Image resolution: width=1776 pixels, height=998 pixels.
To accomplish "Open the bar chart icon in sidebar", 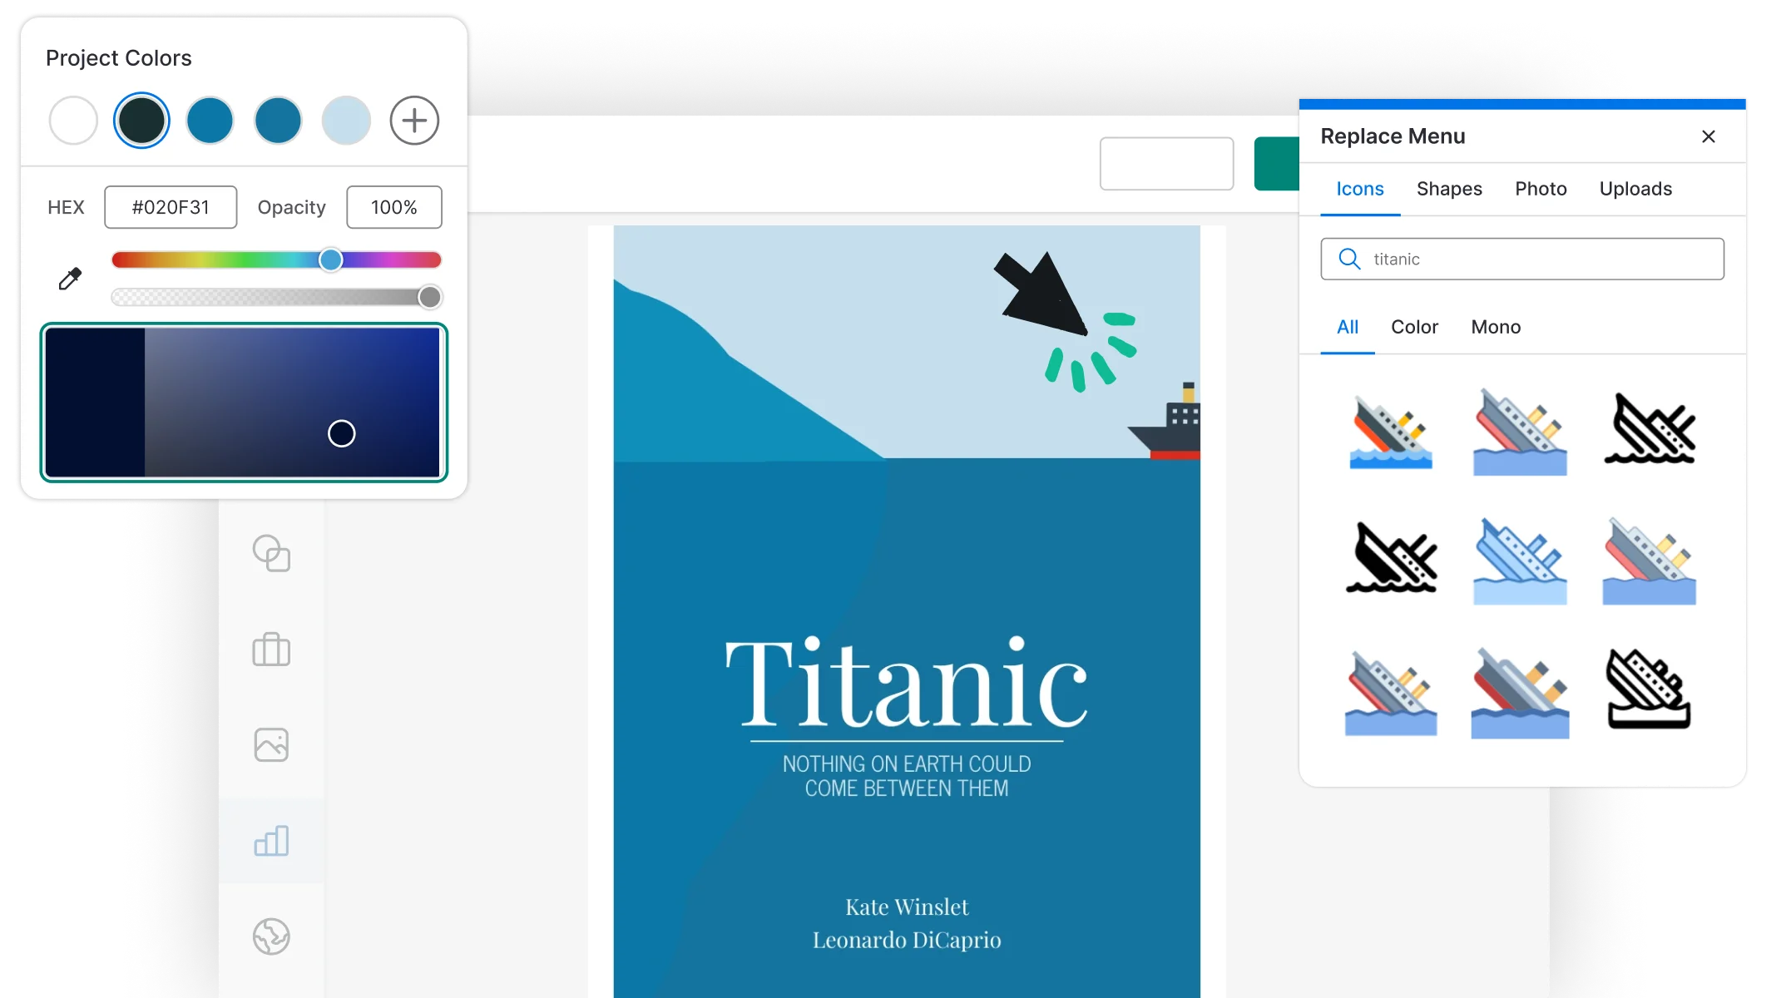I will 271,841.
